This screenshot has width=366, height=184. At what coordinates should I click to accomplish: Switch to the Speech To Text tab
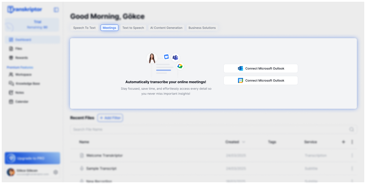(x=84, y=28)
